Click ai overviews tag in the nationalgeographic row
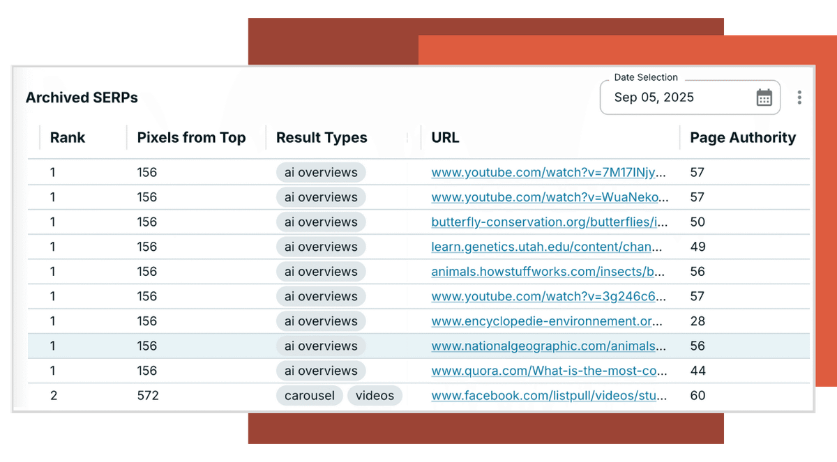Viewport: 837px width, 462px height. [x=321, y=346]
